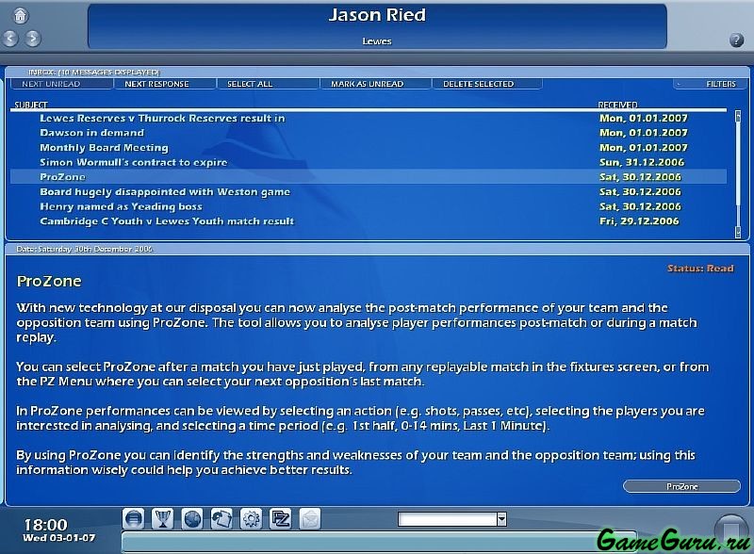The height and width of the screenshot is (554, 754).
Task: Open help via the question mark icon
Action: tap(736, 40)
